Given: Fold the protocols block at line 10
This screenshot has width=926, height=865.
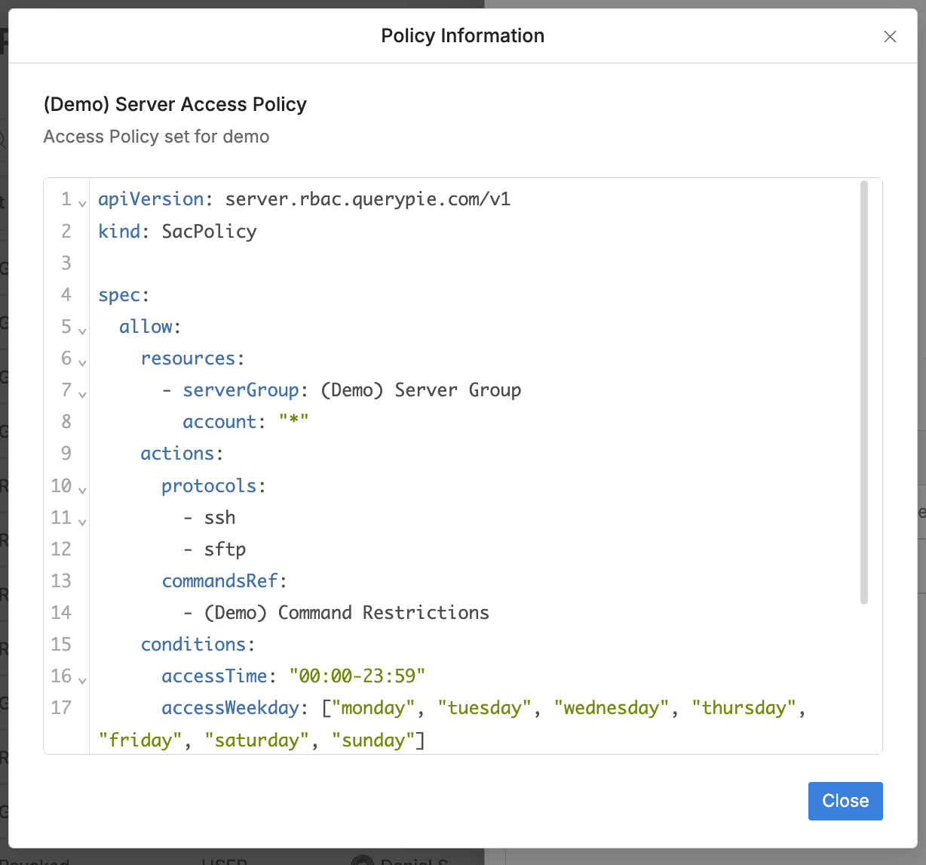Looking at the screenshot, I should [83, 489].
